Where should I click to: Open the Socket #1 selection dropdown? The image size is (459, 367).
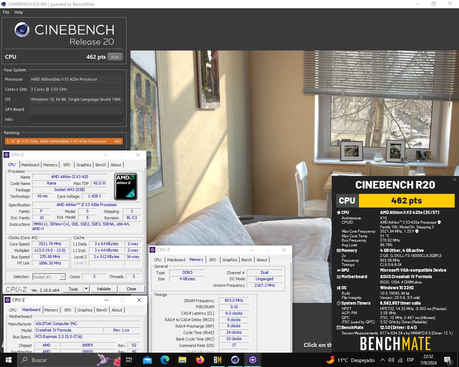pyautogui.click(x=63, y=277)
